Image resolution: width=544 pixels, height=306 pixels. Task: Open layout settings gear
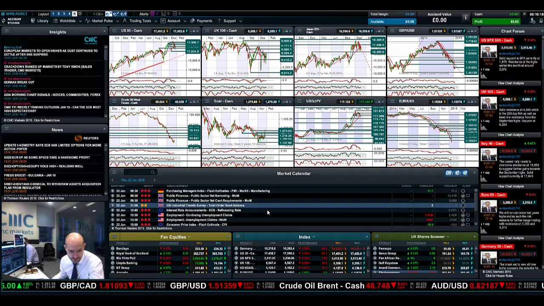pyautogui.click(x=80, y=14)
